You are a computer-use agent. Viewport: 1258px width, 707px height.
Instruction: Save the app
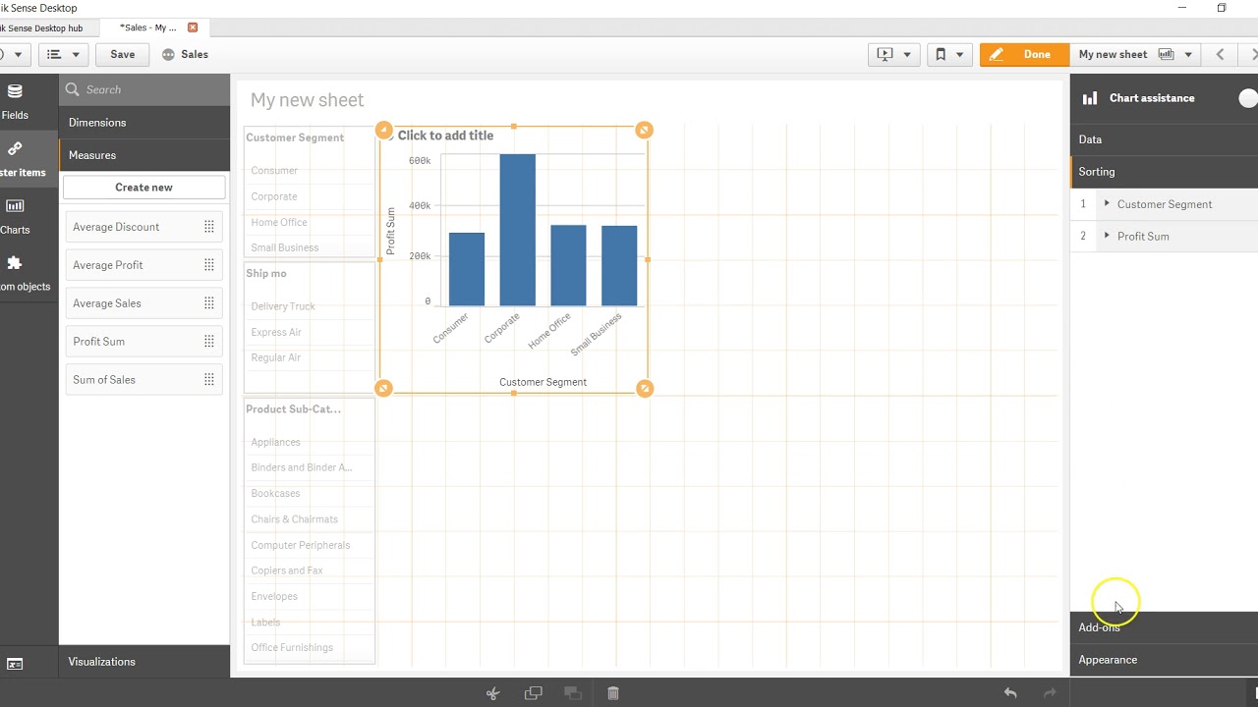pyautogui.click(x=123, y=54)
